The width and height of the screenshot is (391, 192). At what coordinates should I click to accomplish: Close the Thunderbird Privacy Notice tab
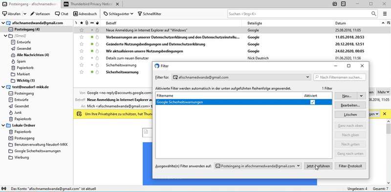coord(117,4)
